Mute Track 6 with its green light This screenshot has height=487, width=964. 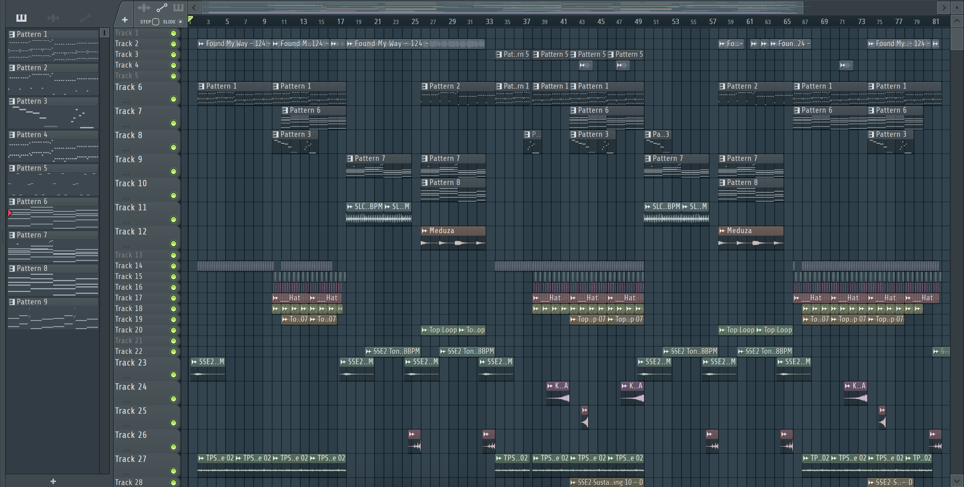[173, 99]
